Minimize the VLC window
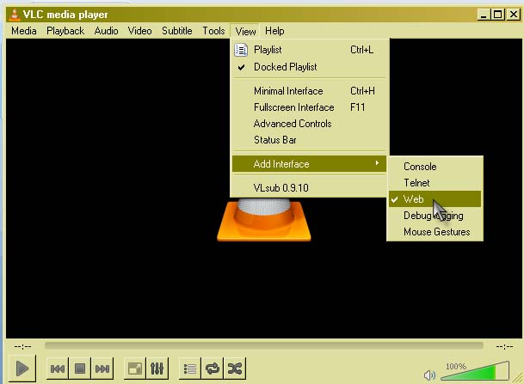The image size is (524, 384). pyautogui.click(x=484, y=15)
